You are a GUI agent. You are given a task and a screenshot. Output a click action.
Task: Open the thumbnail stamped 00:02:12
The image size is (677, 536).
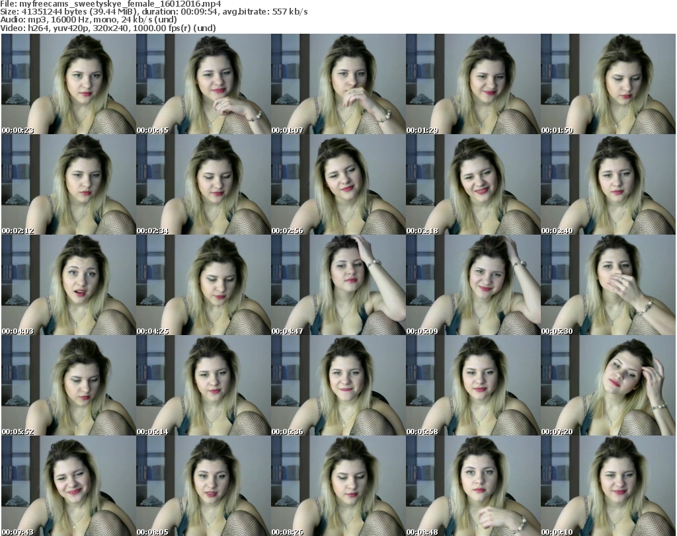click(x=69, y=184)
